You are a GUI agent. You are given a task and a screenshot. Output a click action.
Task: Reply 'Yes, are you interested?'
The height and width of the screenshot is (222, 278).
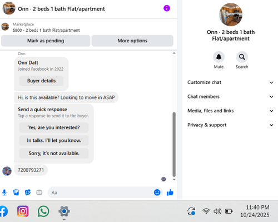(x=54, y=127)
